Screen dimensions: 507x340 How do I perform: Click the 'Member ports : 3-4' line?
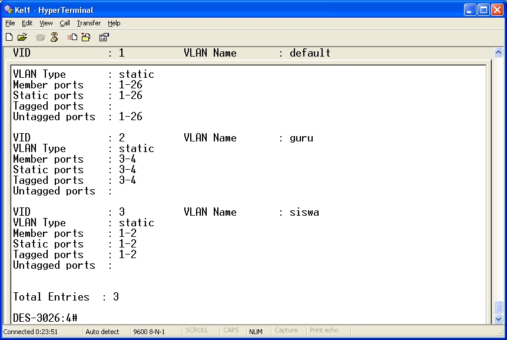74,159
